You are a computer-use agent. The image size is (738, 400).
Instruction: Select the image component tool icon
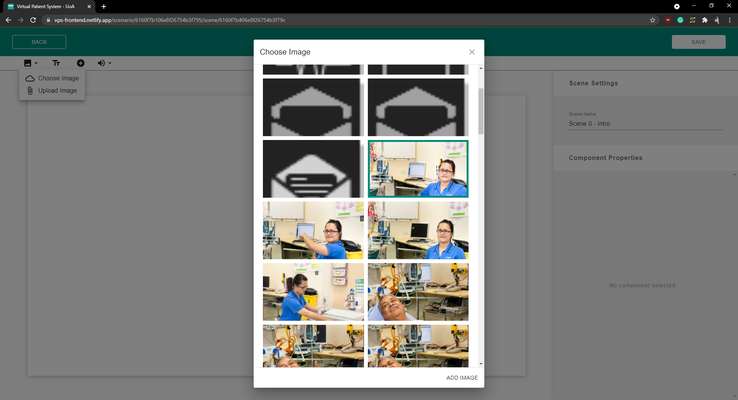coord(28,63)
